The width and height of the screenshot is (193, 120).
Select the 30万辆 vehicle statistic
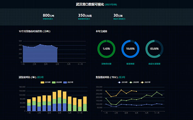click(119, 17)
